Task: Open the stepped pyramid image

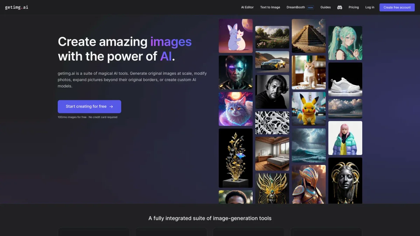Action: (x=309, y=36)
